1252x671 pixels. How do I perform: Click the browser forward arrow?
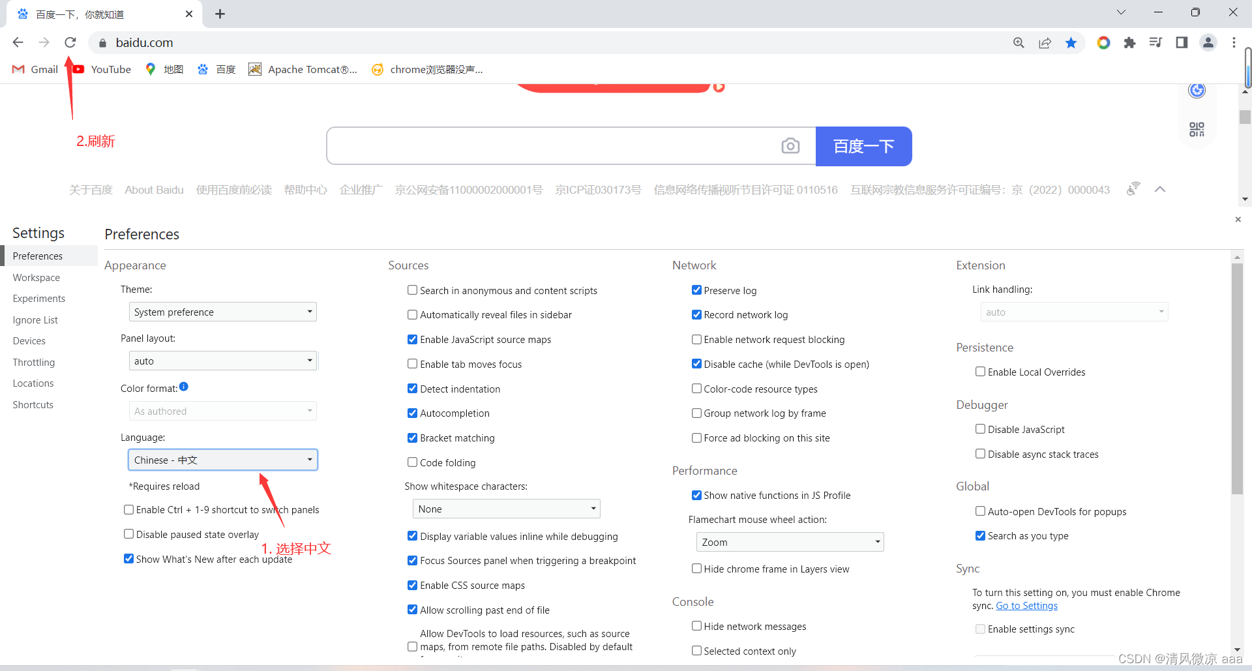pos(44,42)
